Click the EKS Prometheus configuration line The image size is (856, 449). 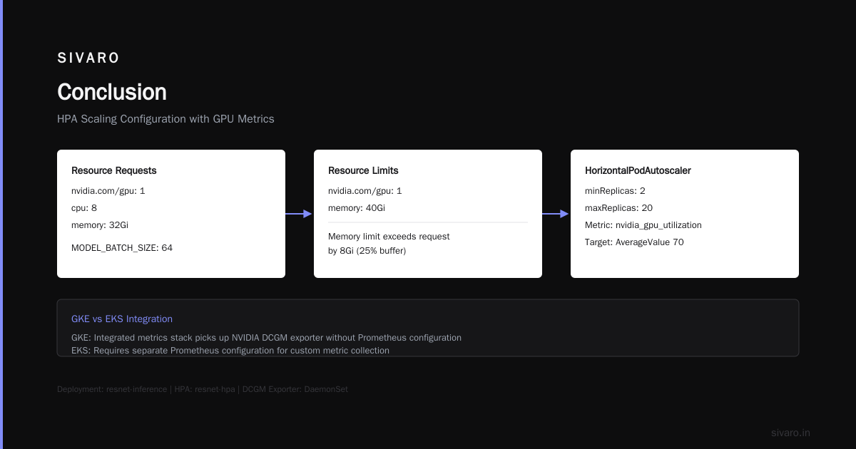230,351
